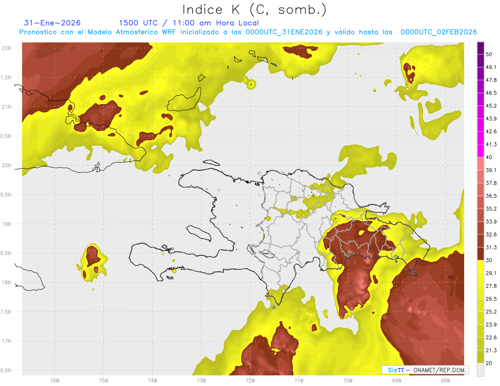Click the color scale value 39.1

coord(491,170)
